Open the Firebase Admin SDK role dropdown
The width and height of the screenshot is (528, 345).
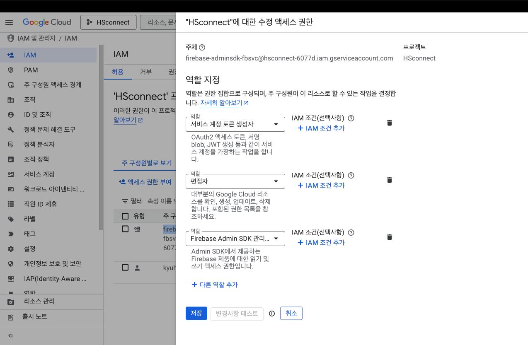pyautogui.click(x=235, y=239)
